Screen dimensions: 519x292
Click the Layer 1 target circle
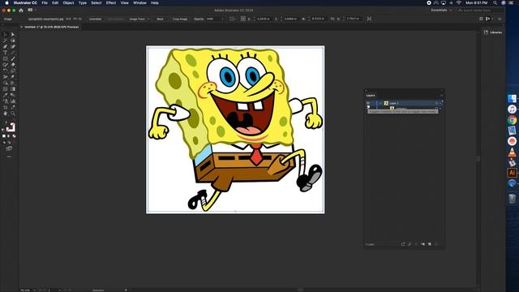[436, 103]
